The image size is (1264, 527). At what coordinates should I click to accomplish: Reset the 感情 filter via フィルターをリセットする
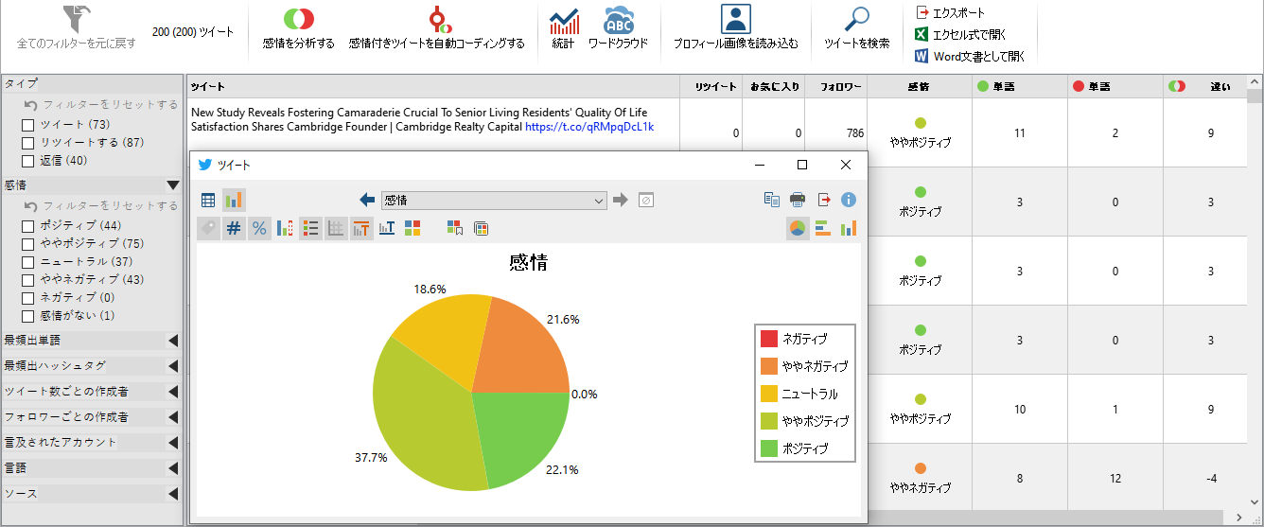tap(100, 206)
